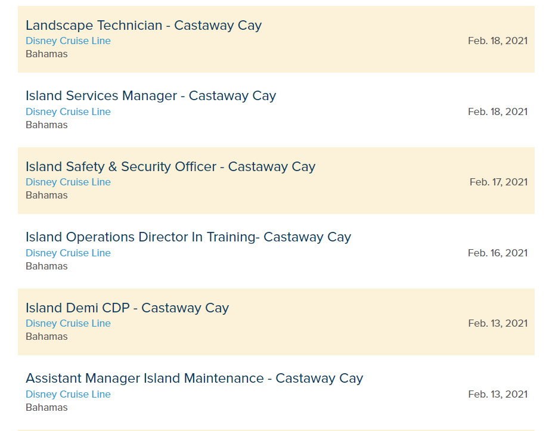
Task: Click the Feb. 18, 2021 date on Landscape Technician
Action: 497,41
